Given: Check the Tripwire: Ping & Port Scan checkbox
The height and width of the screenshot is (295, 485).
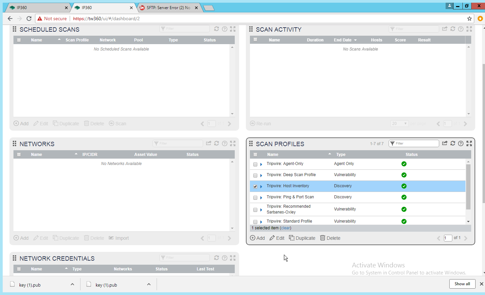Looking at the screenshot, I should (255, 198).
